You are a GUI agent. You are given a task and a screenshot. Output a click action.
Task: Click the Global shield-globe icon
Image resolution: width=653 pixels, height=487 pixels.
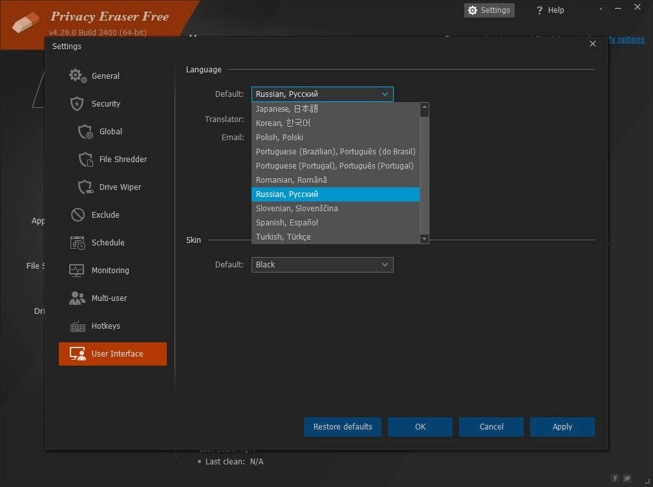85,131
